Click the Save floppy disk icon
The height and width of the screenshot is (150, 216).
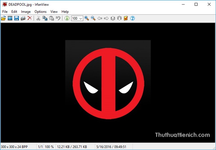[16, 18]
